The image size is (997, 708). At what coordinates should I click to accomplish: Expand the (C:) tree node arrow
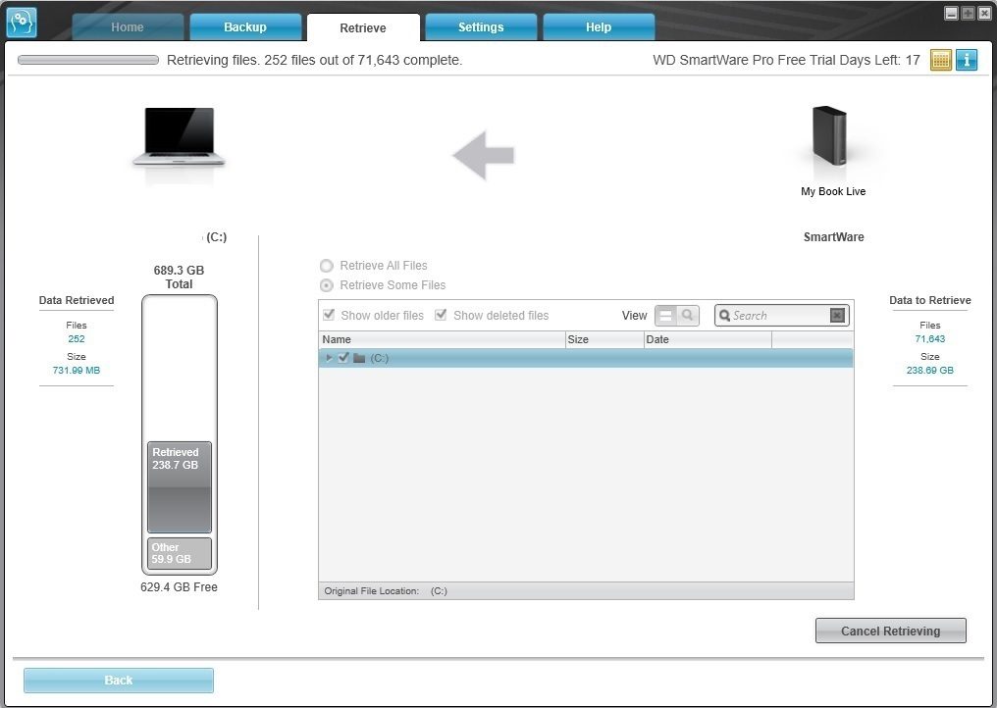(329, 358)
